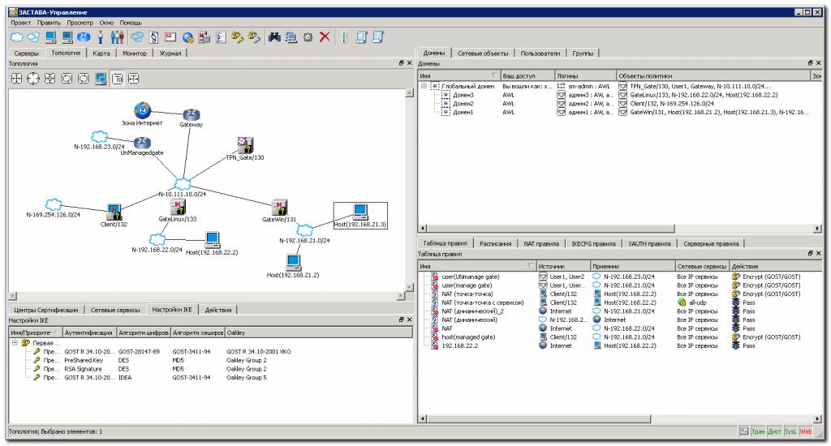Switch to the Монитор tab
The image size is (831, 446).
pos(135,53)
